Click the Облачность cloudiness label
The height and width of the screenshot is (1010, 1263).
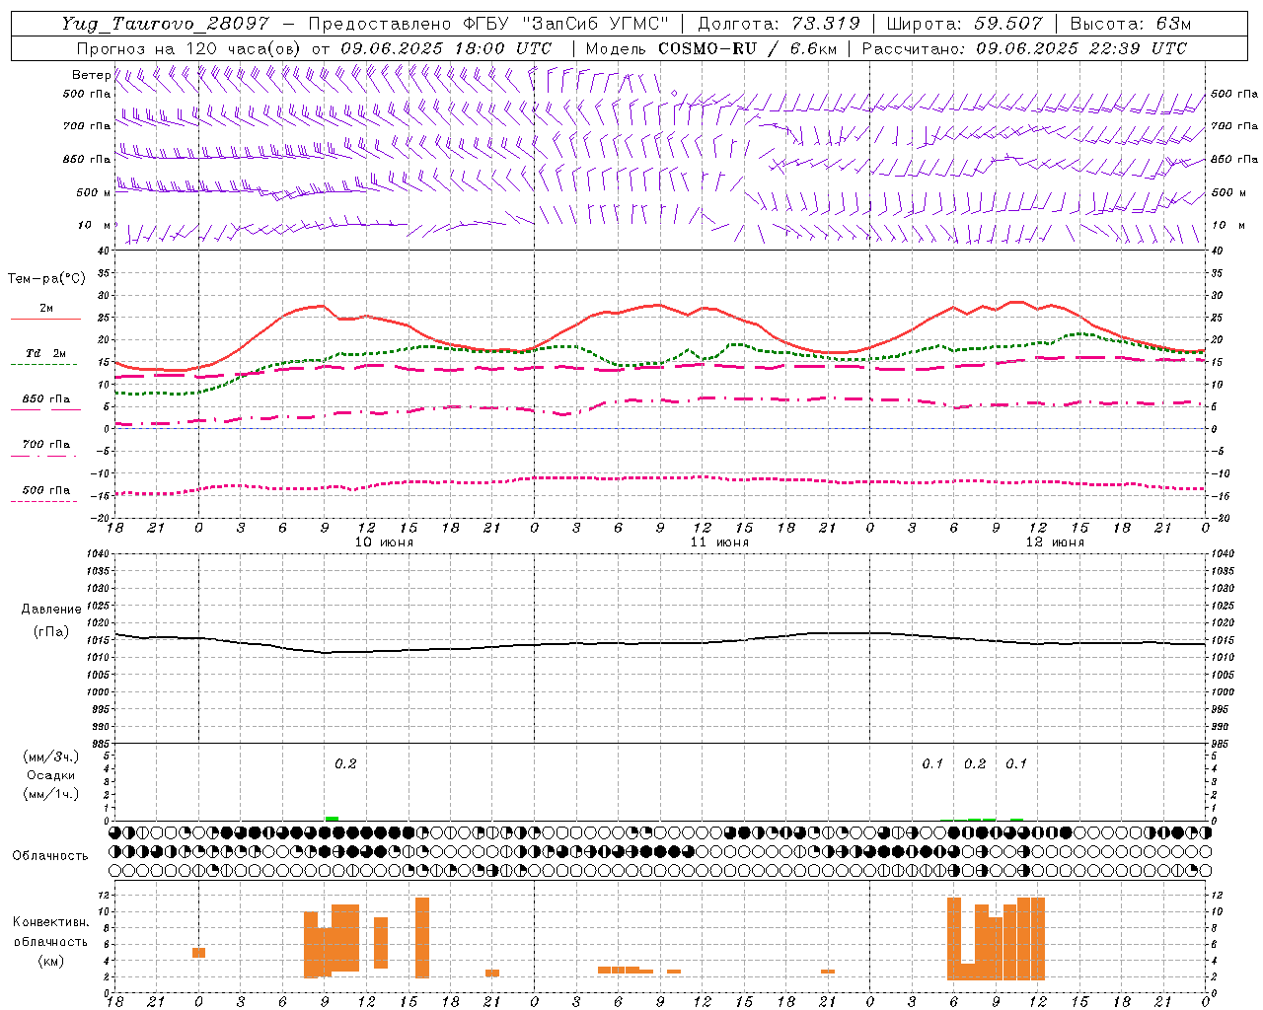tap(50, 856)
